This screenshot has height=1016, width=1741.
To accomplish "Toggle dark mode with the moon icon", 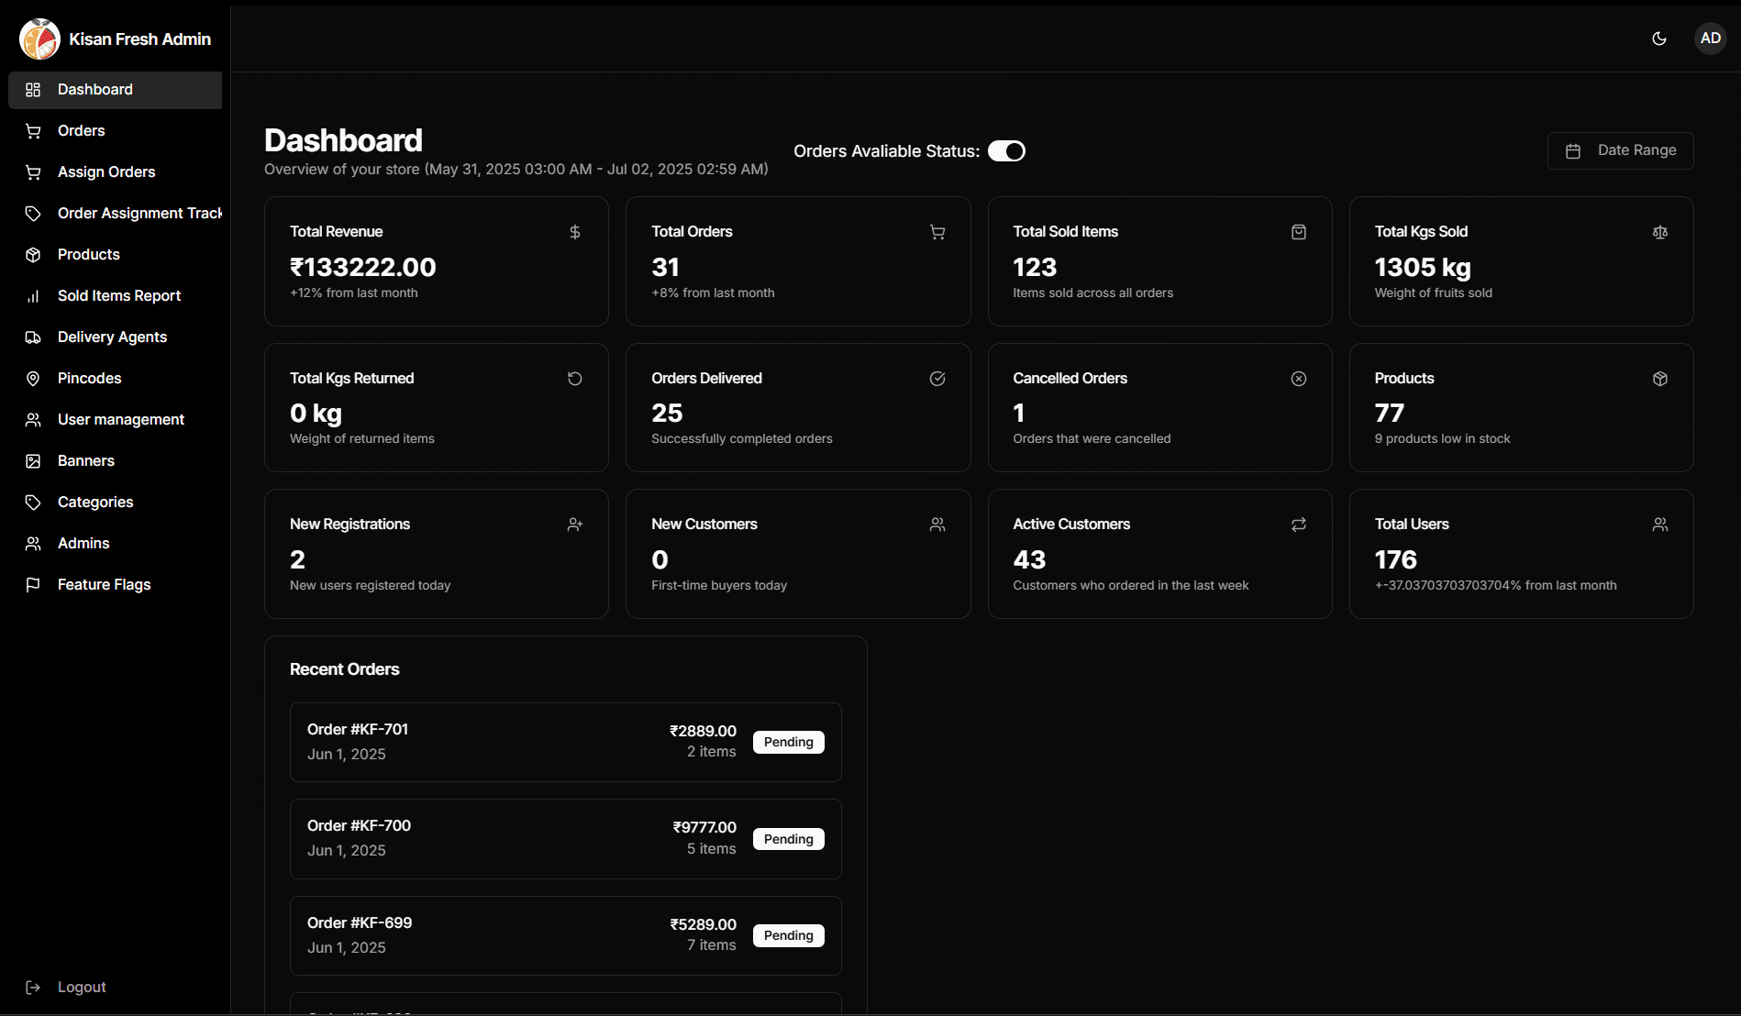I will (x=1659, y=39).
